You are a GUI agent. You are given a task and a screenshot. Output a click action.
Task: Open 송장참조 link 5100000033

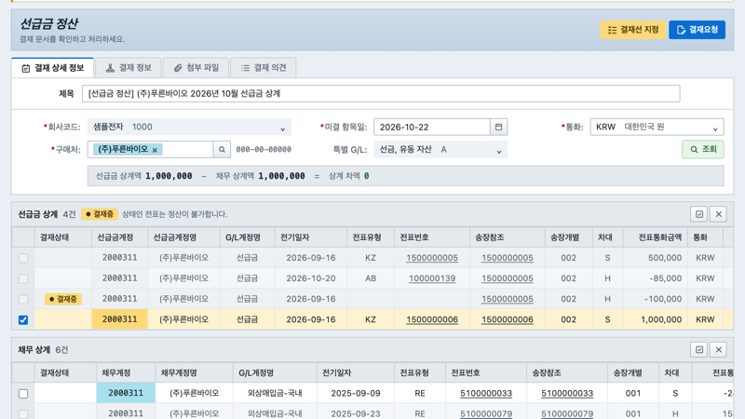coord(567,393)
